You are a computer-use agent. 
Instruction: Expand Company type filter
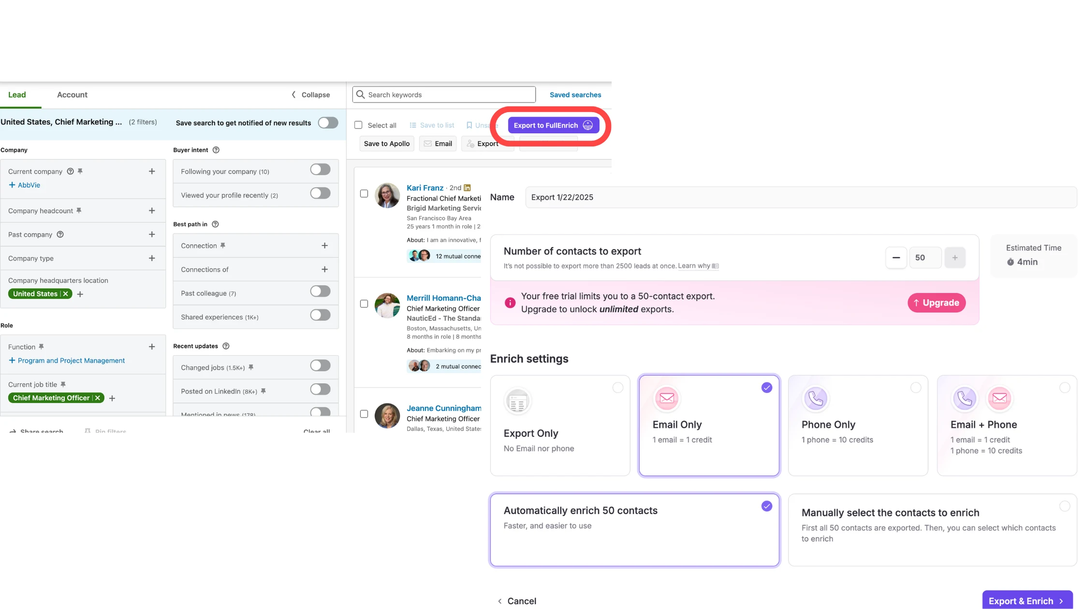[152, 258]
